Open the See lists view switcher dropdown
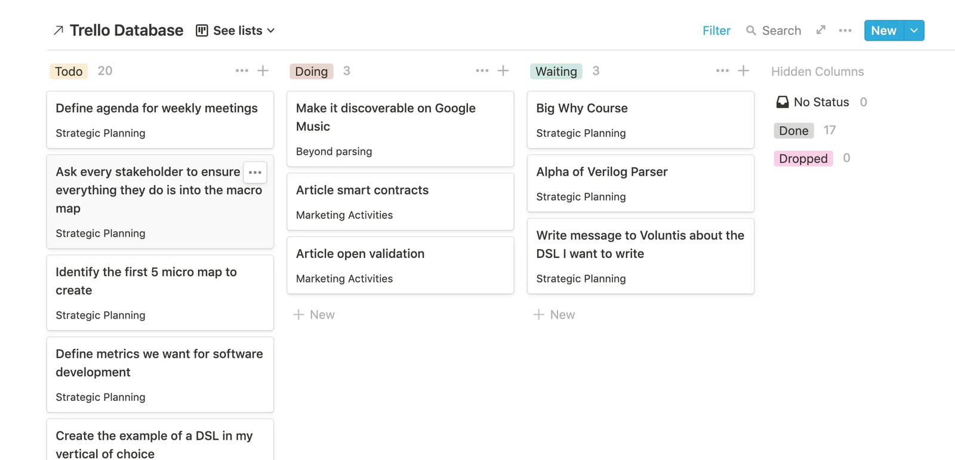Viewport: 955px width, 460px height. point(272,30)
